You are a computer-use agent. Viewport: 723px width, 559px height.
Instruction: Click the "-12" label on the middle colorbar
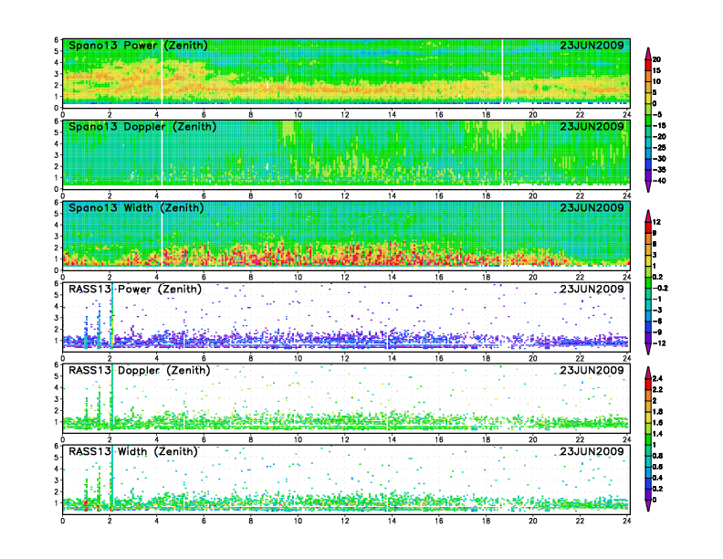pyautogui.click(x=659, y=343)
